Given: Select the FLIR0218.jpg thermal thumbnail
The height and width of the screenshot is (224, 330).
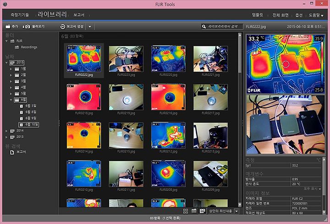Looking at the screenshot, I should coord(84,97).
